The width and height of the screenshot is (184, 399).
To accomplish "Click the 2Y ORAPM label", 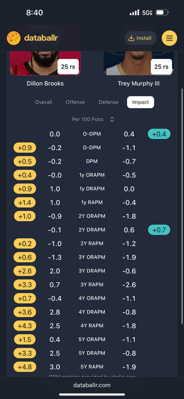I will 92,216.
